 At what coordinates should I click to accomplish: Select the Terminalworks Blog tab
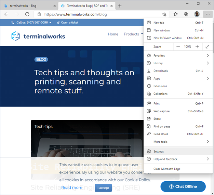87,6
